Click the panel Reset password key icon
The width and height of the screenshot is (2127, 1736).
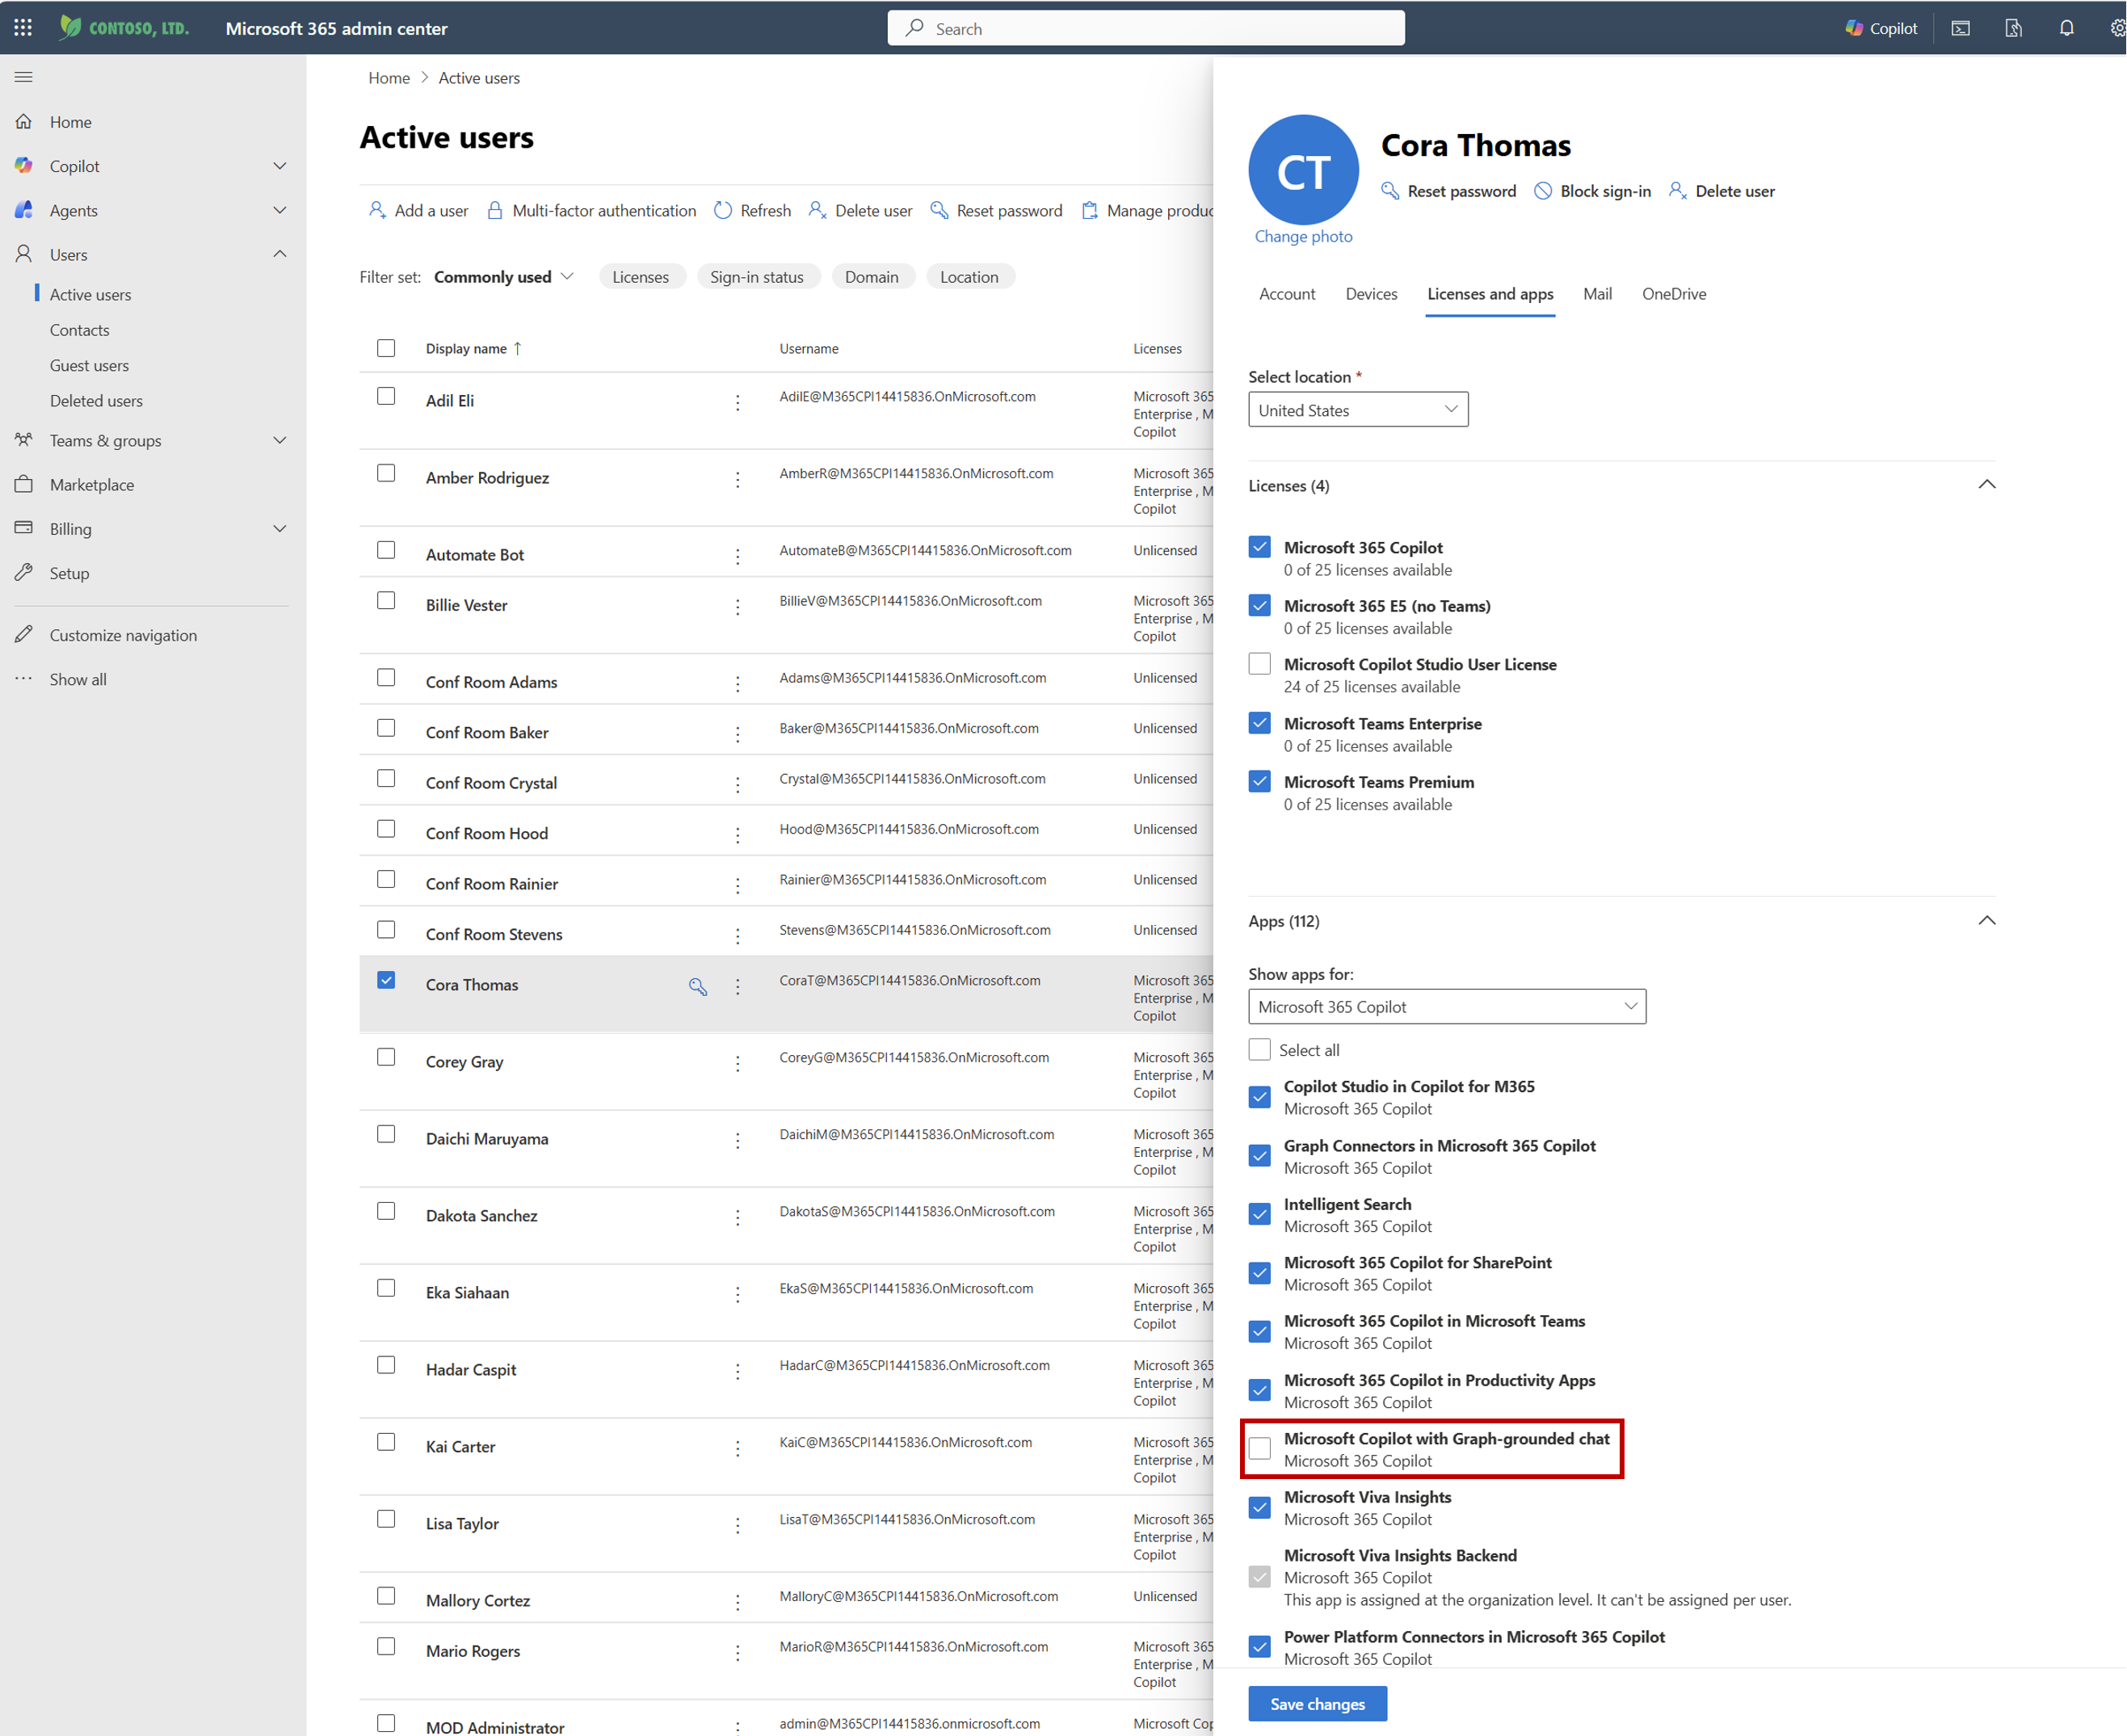point(1390,190)
